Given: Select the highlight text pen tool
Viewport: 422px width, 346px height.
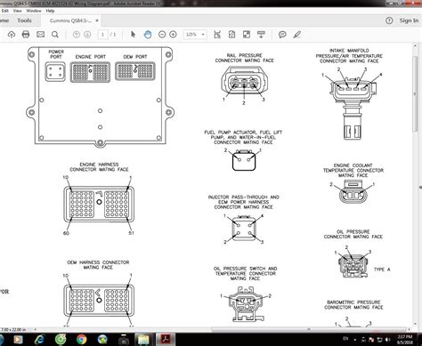Looking at the screenshot, I should 296,35.
